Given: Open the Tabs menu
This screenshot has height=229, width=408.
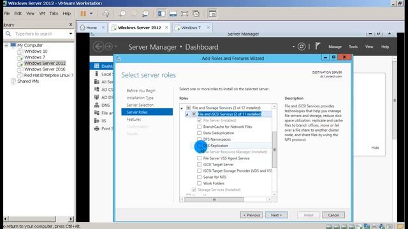Looking at the screenshot, I should (x=54, y=13).
